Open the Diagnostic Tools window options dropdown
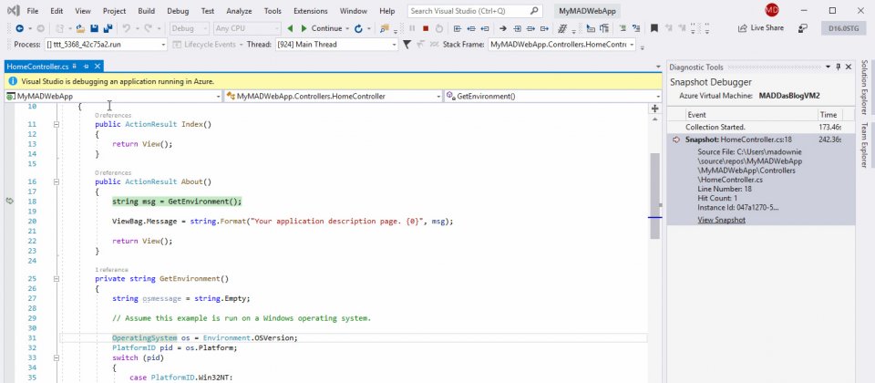The width and height of the screenshot is (875, 383). (828, 67)
